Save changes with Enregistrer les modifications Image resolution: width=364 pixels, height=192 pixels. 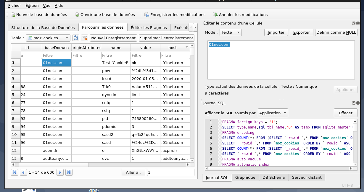point(175,15)
